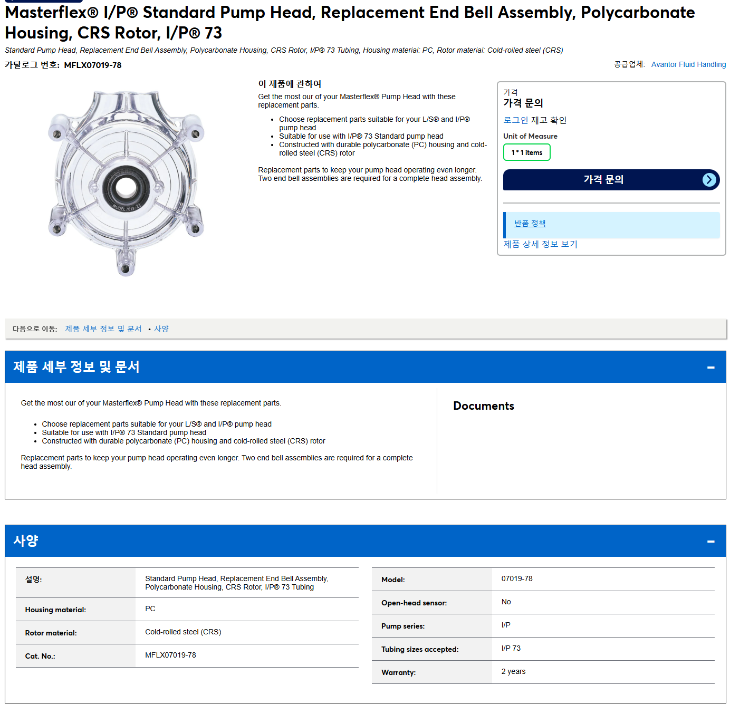
Task: Click the Tubing sizes accepted value I/P 73
Action: (x=511, y=648)
